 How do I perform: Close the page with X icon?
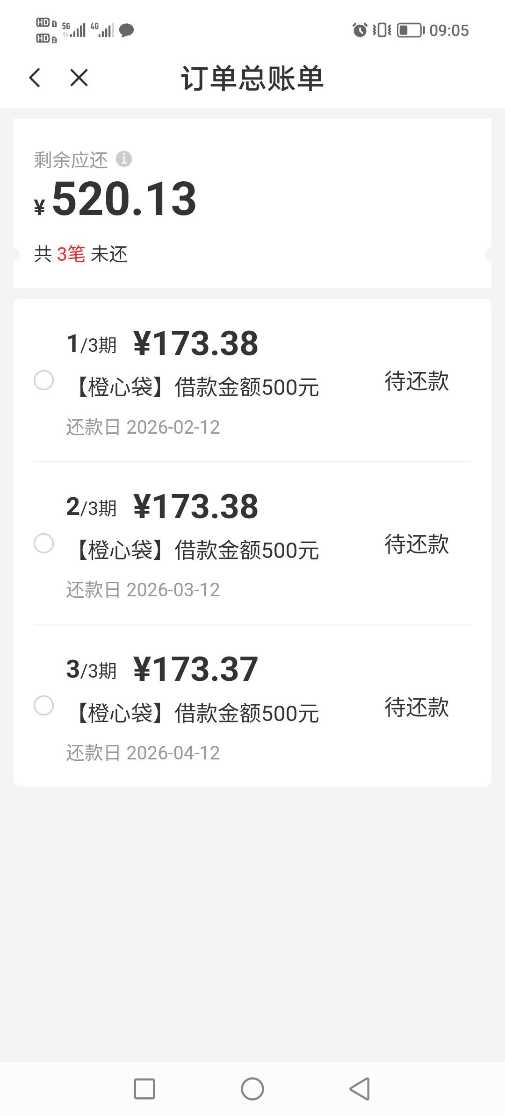pyautogui.click(x=79, y=78)
